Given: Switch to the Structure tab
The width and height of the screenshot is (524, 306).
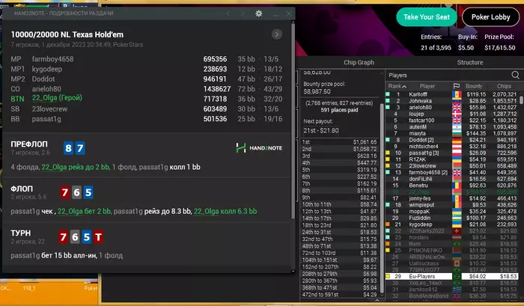Looking at the screenshot, I should pyautogui.click(x=470, y=62).
